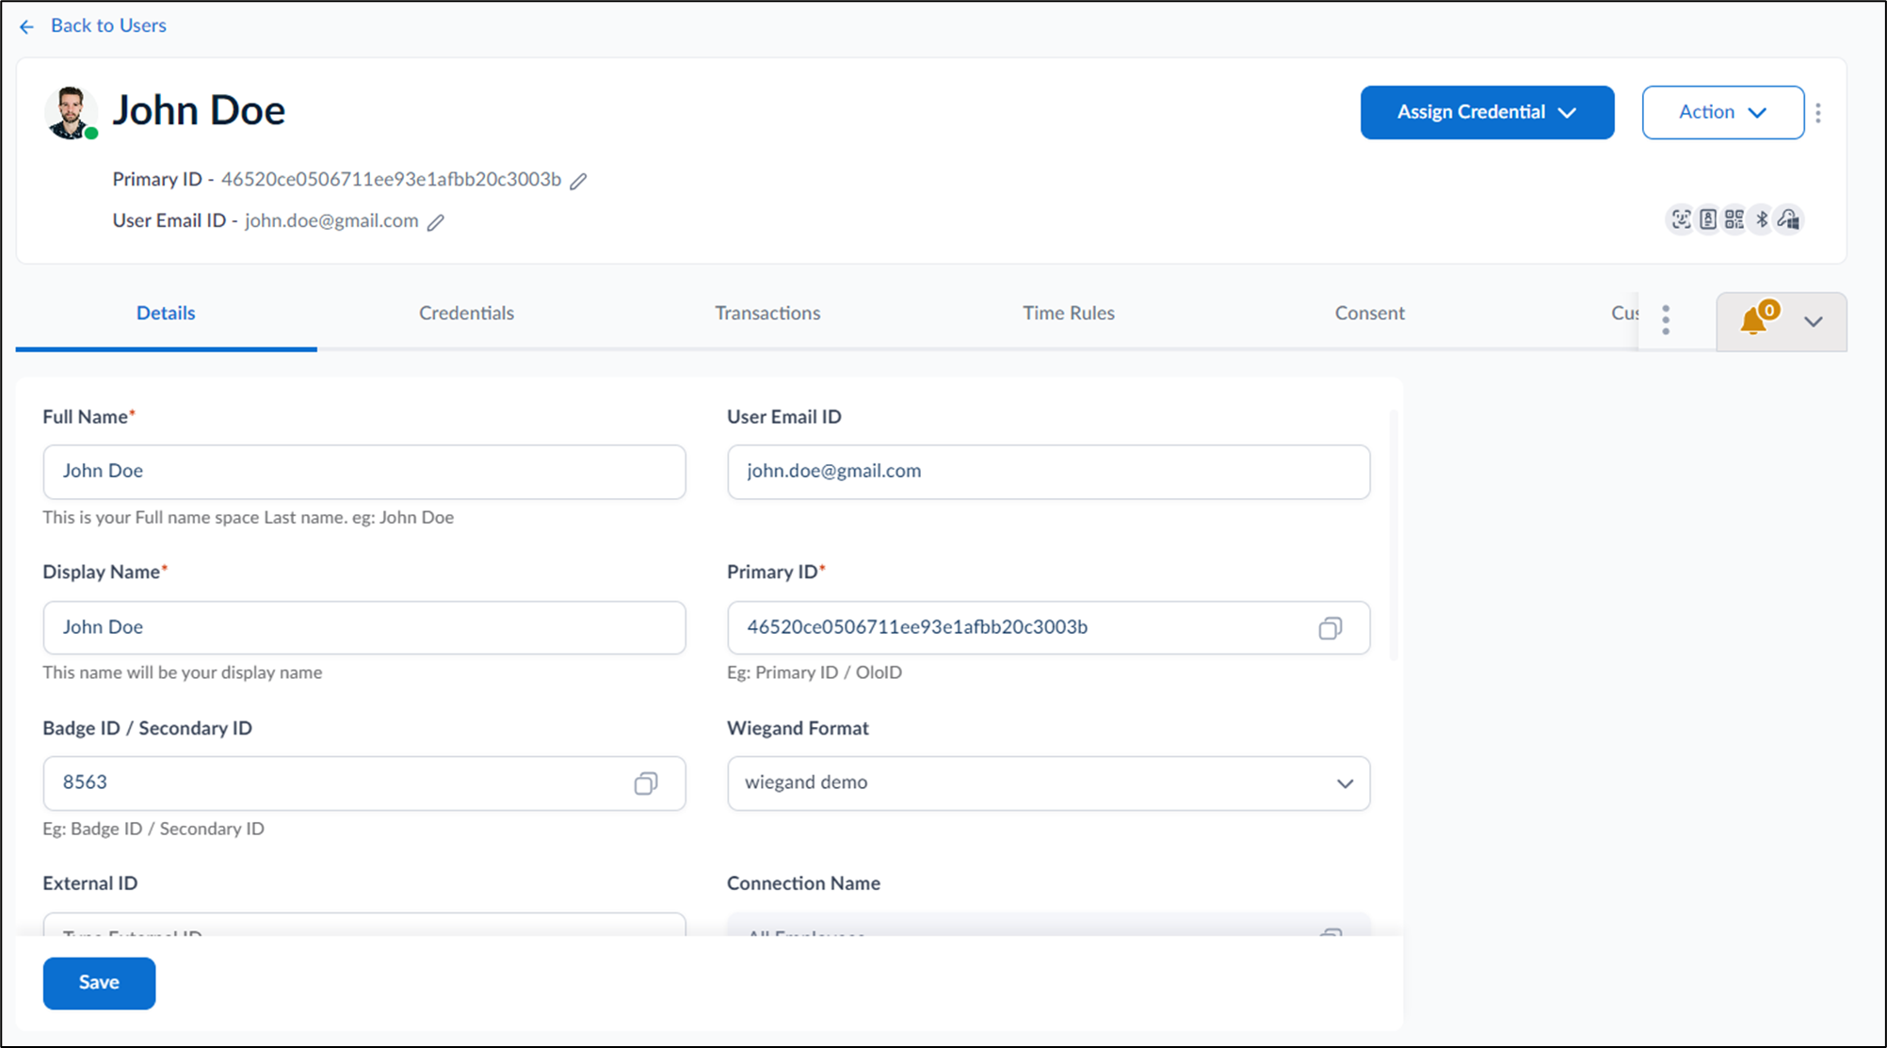Click the QR code credential icon
This screenshot has height=1048, width=1887.
click(1734, 219)
